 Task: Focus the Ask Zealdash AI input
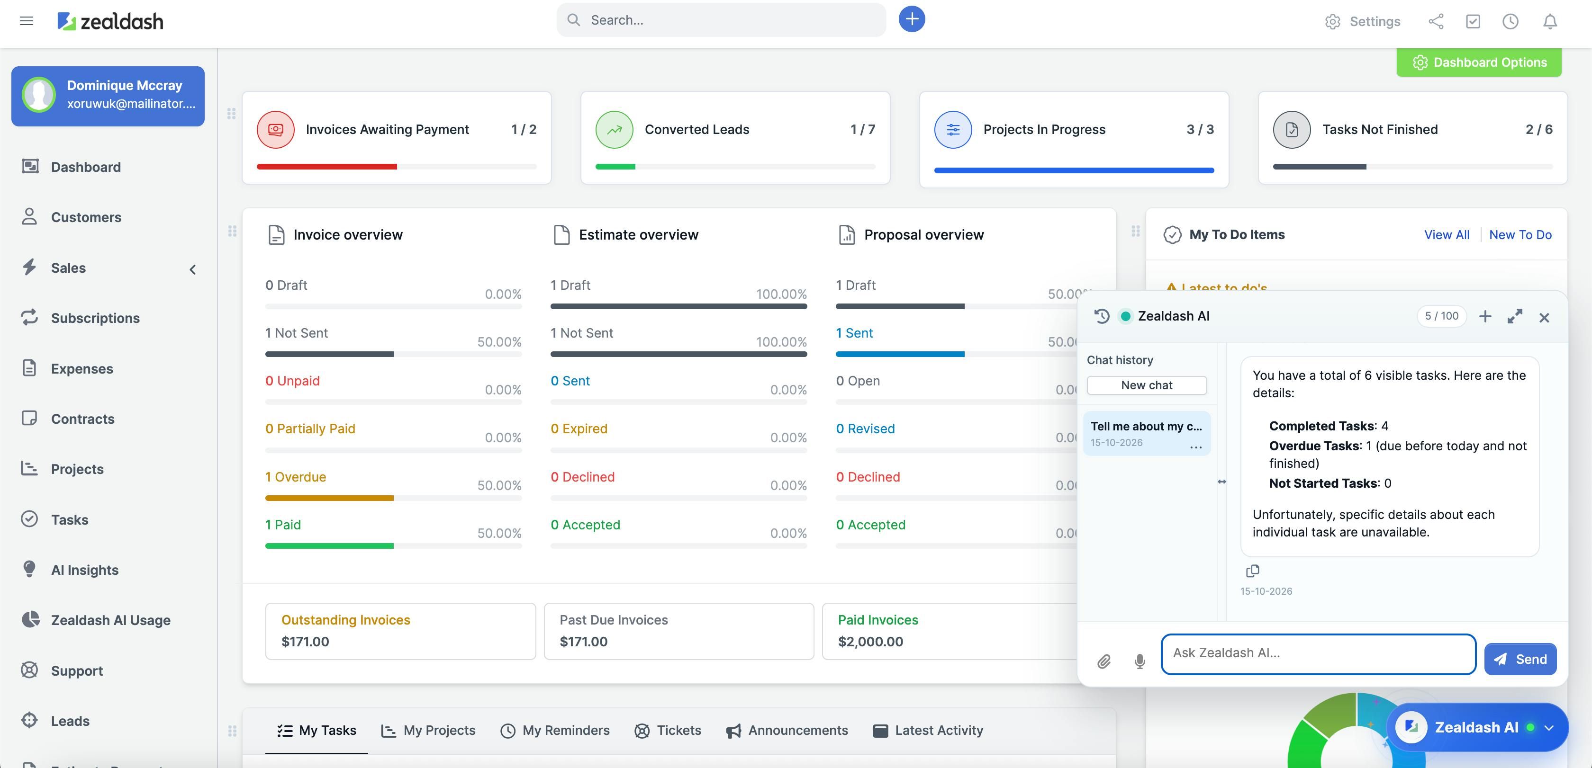click(1318, 654)
